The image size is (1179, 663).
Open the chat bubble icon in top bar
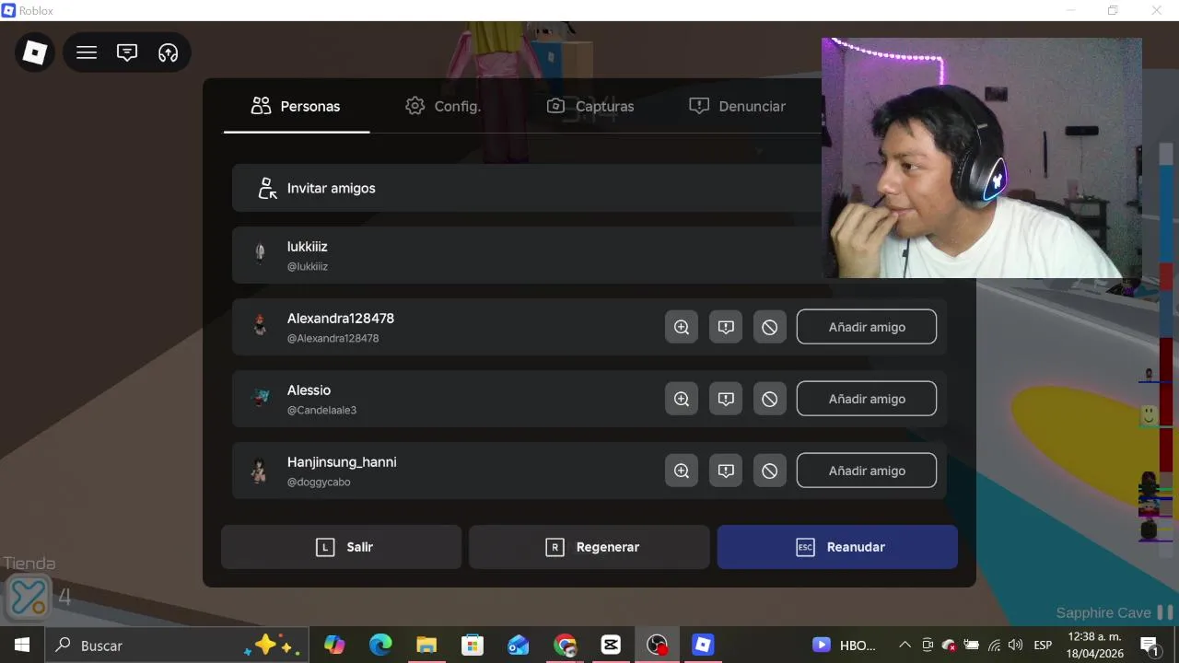tap(127, 52)
